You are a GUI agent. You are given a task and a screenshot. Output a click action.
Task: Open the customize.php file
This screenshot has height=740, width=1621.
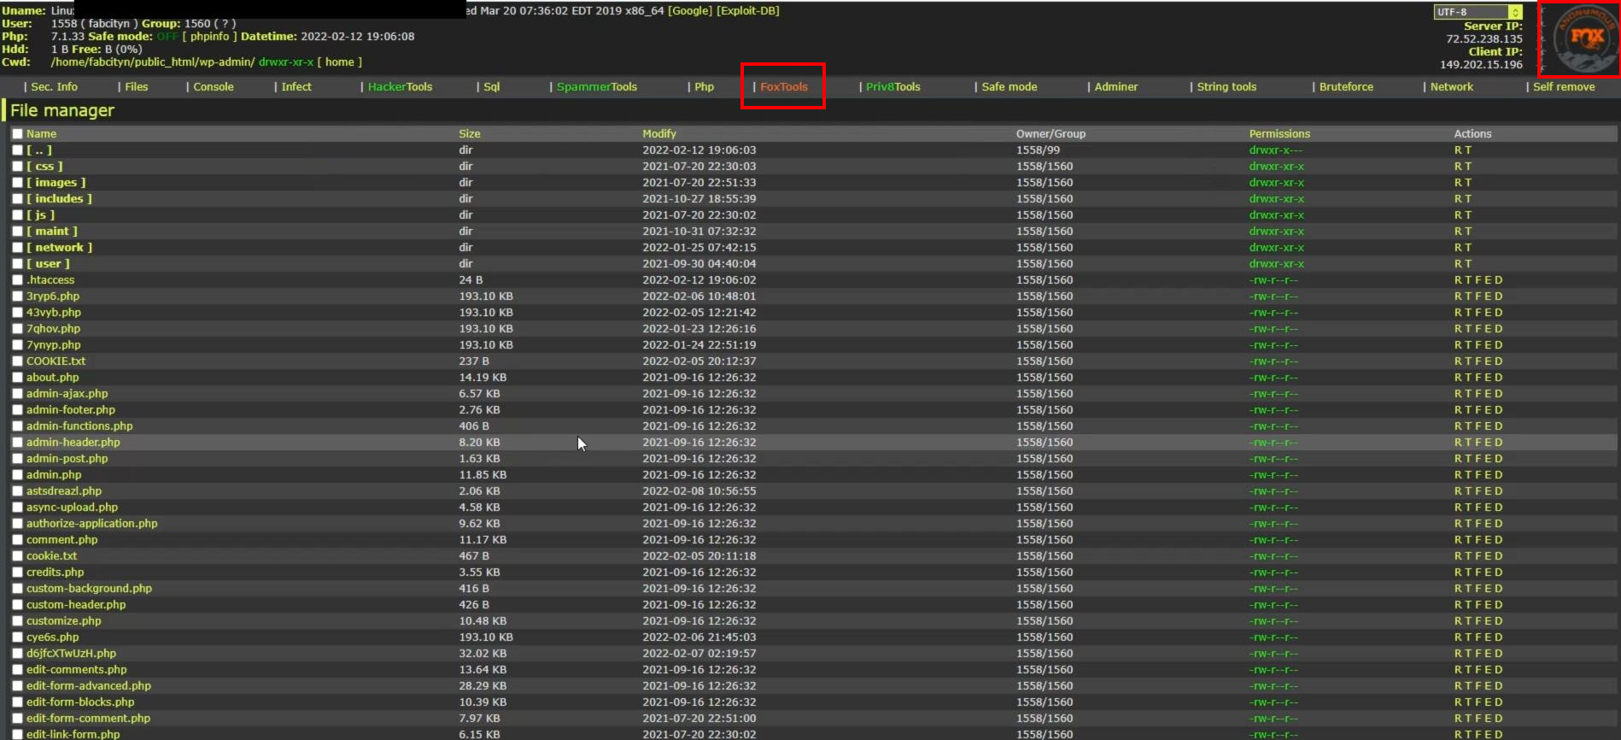63,620
